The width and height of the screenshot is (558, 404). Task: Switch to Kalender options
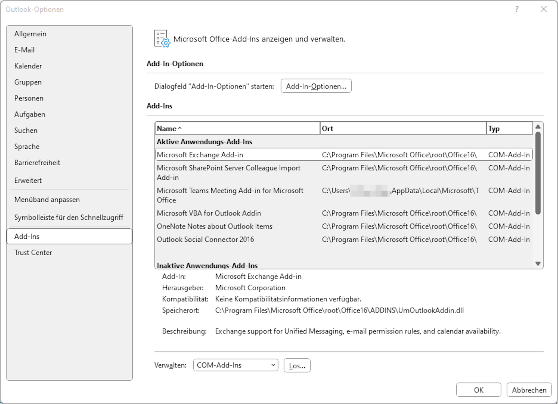tap(69, 66)
